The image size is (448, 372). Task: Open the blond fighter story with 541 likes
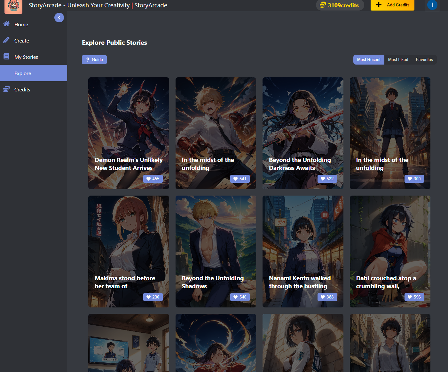click(216, 133)
